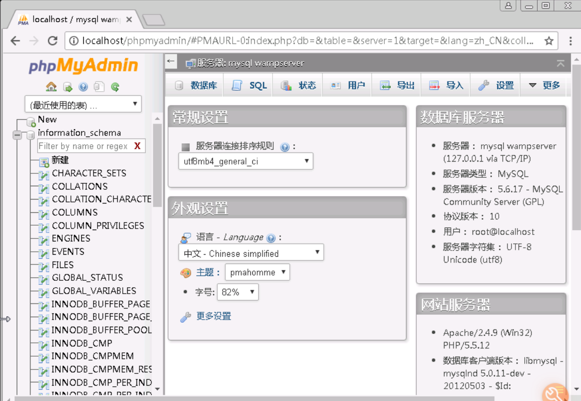
Task: Click the COLLATIONS table icon
Action: click(44, 189)
